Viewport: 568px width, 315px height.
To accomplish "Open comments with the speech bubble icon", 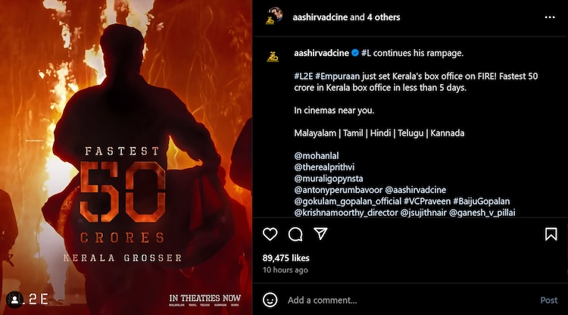I will [295, 234].
